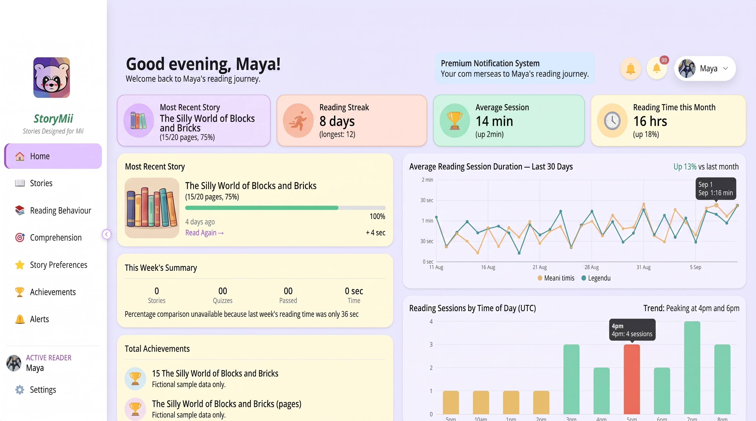The image size is (756, 421).
Task: Open the Alerts menu item
Action: pyautogui.click(x=53, y=319)
